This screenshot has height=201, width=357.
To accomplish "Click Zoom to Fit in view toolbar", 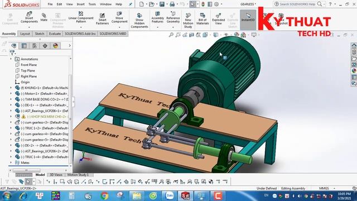I will coord(171,35).
